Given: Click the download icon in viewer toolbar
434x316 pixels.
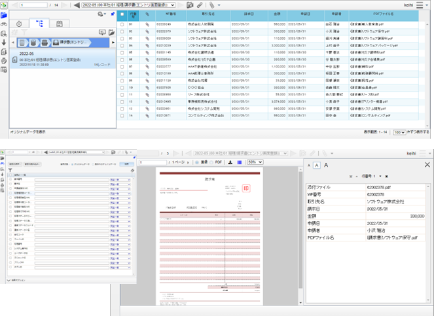Looking at the screenshot, I should tap(230, 162).
